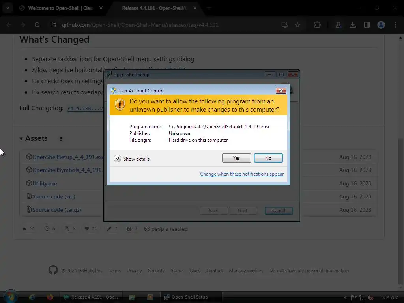404x303 pixels.
Task: Open the Status footer link
Action: (x=177, y=271)
